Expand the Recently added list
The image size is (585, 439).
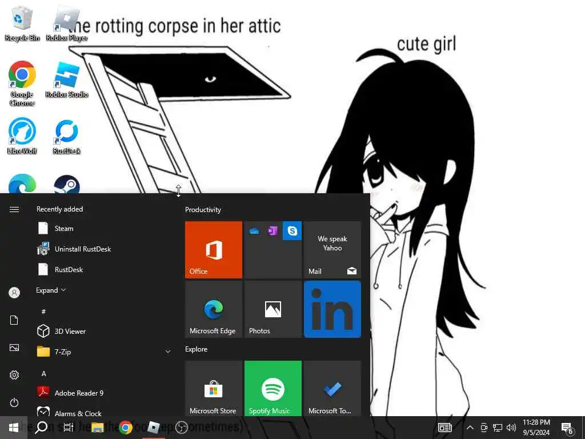51,290
